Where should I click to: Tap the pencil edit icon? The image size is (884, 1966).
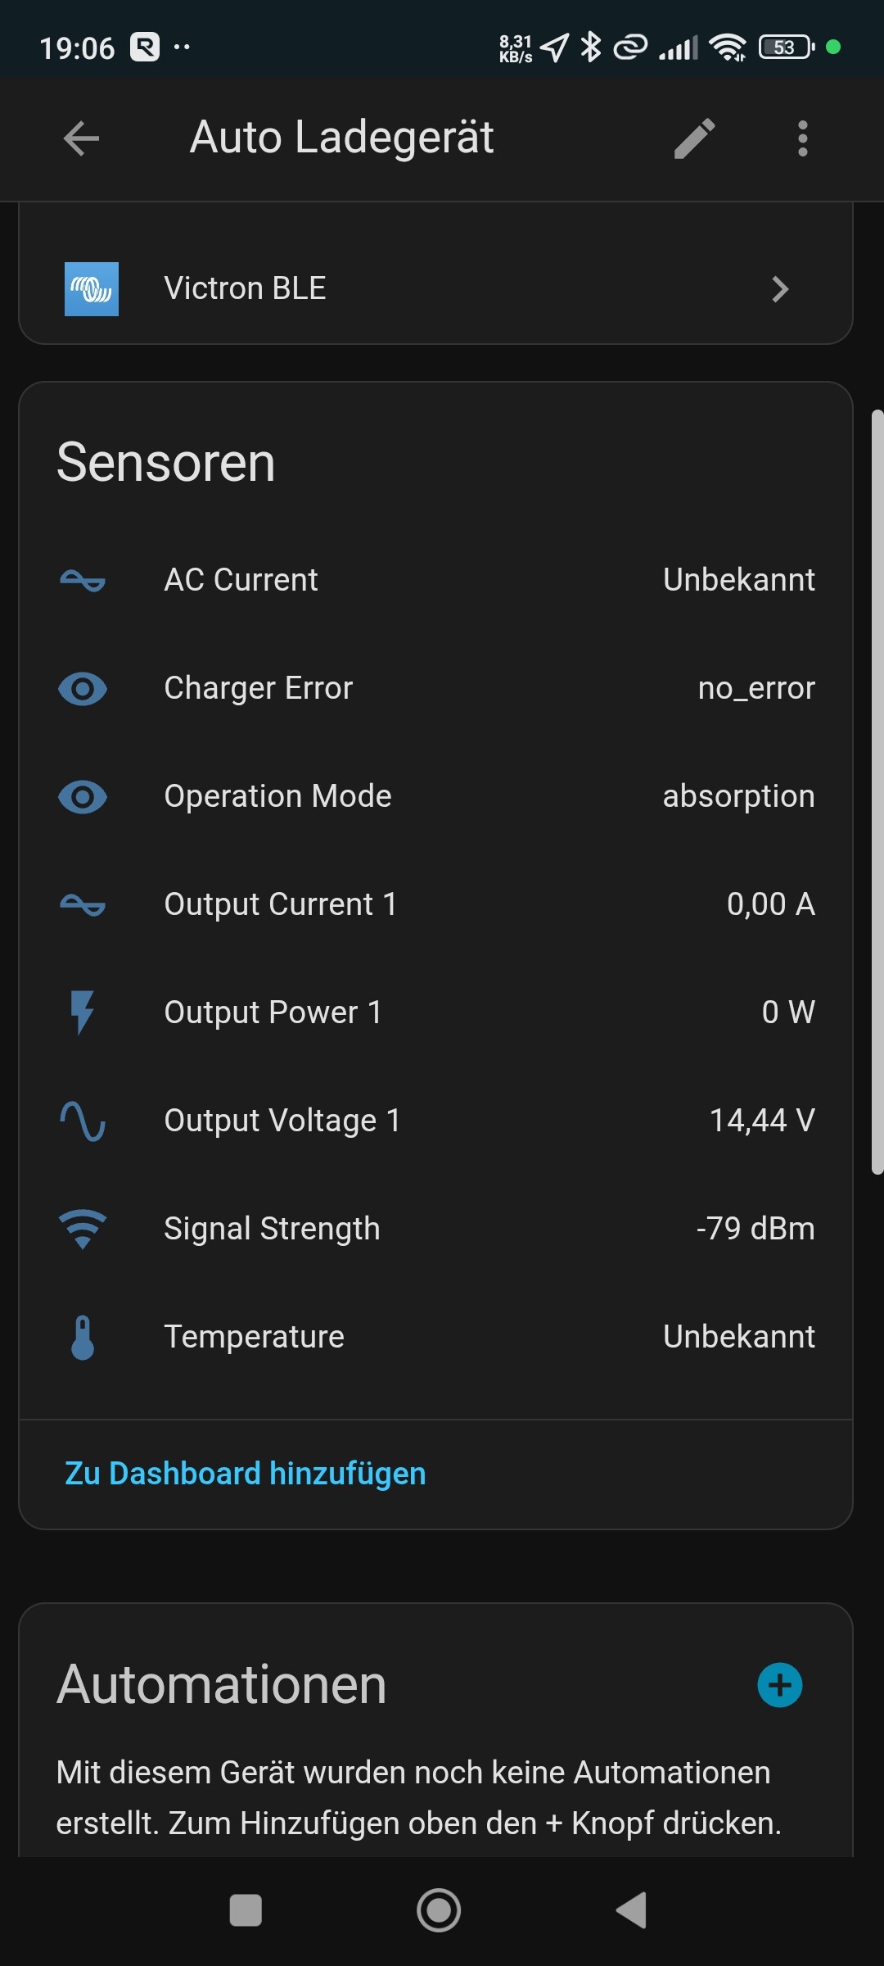point(694,138)
